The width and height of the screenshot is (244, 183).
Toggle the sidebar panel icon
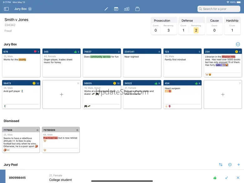pos(6,9)
